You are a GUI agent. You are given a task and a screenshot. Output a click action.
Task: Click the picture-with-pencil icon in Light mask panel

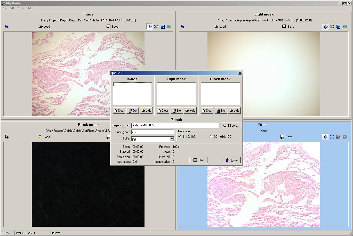pyautogui.click(x=345, y=27)
